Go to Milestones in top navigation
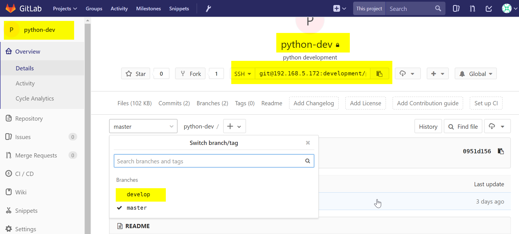The height and width of the screenshot is (234, 519). (x=148, y=9)
